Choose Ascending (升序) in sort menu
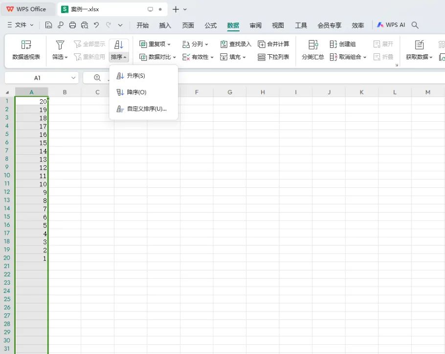Screen dimensions: 445x354 point(144,76)
